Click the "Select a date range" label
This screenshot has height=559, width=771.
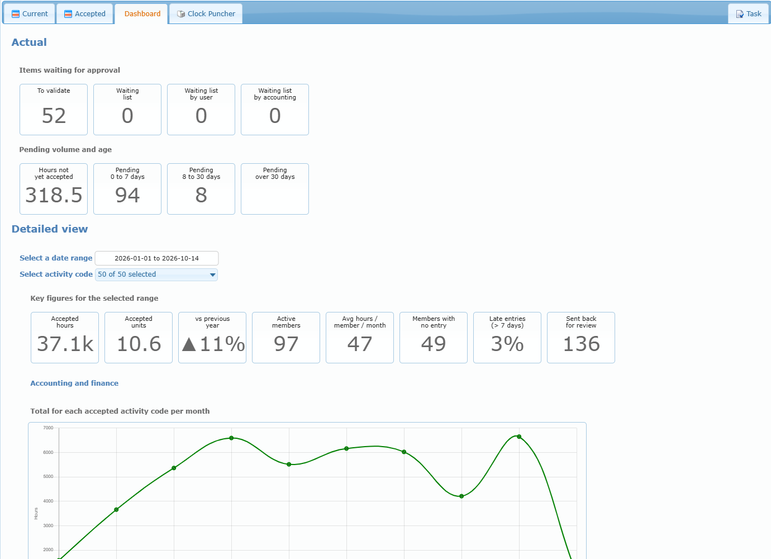click(x=56, y=258)
